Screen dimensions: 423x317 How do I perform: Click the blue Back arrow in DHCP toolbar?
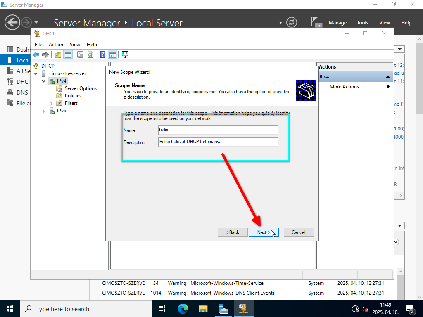point(36,54)
